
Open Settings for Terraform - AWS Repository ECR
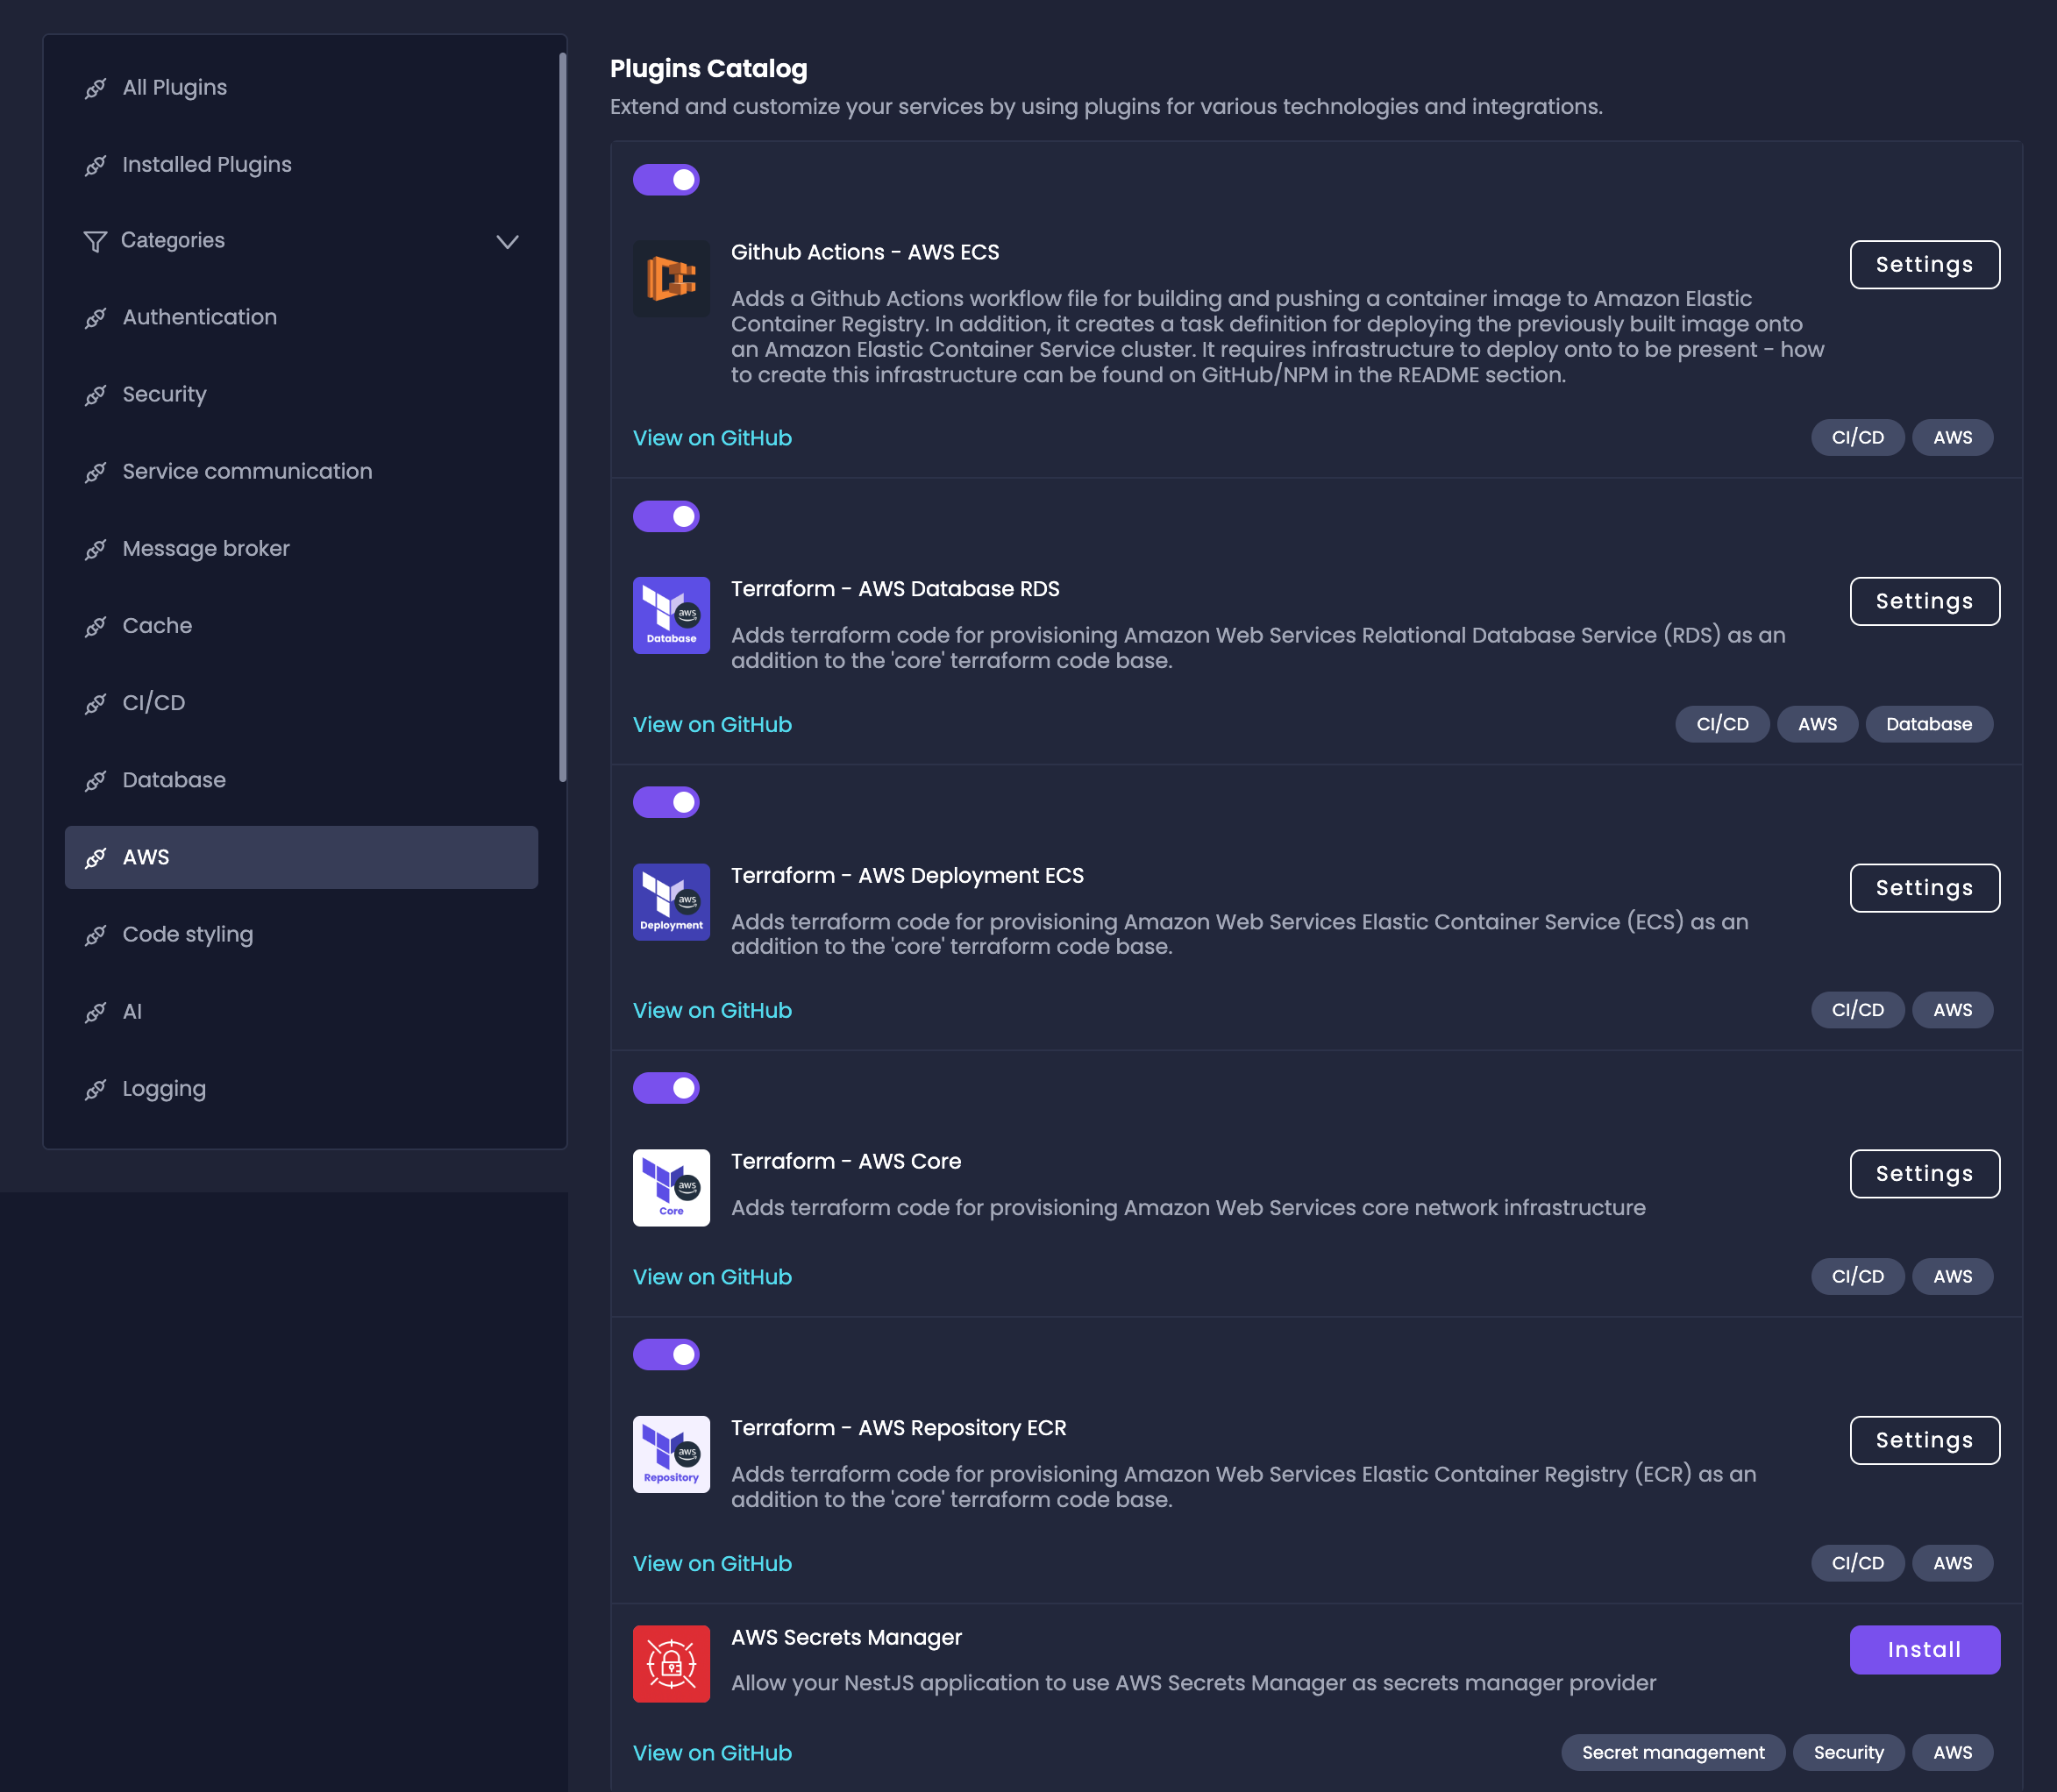[1924, 1440]
